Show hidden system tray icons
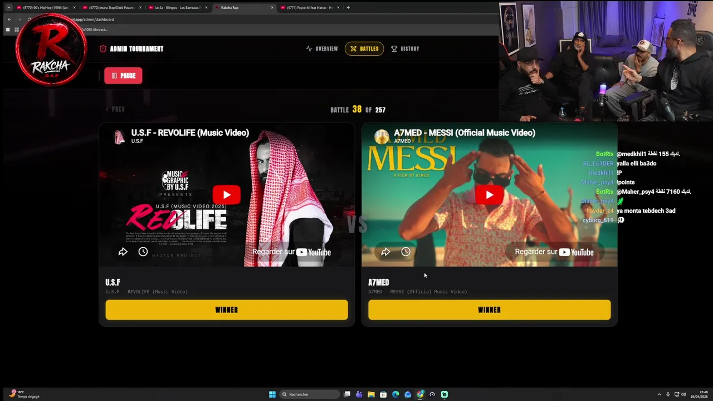This screenshot has width=713, height=401. (x=659, y=394)
